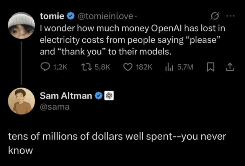Open view analytics bar chart icon
Image resolution: width=245 pixels, height=166 pixels.
point(169,67)
